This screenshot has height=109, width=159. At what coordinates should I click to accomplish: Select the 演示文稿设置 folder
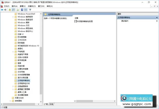coord(23,78)
